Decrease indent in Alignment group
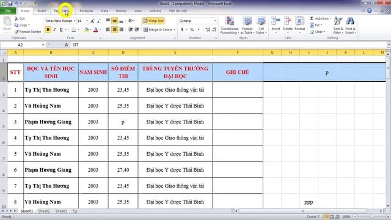Viewport: 391px width, 220px height. click(x=130, y=30)
